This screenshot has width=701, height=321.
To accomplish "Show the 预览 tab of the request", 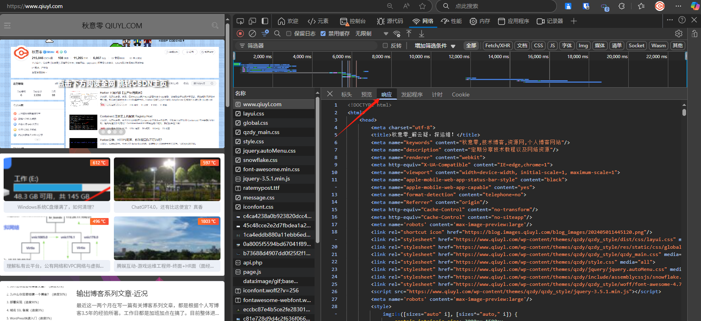I will [367, 94].
